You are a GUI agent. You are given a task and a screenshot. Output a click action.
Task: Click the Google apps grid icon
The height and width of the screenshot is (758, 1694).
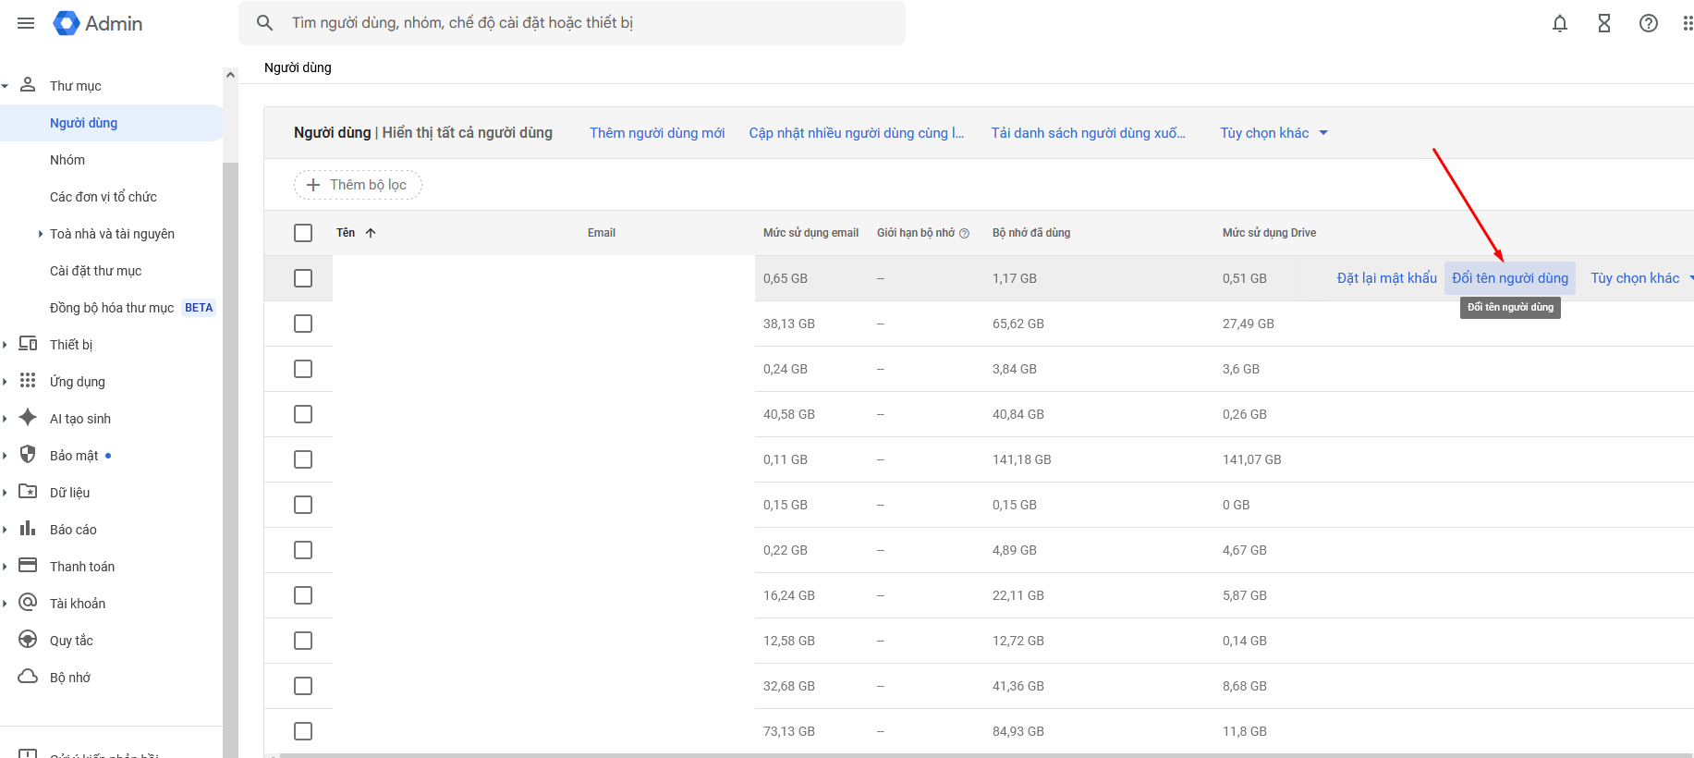[1687, 23]
